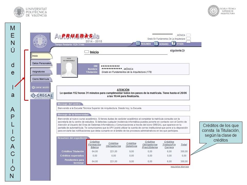Click Créditos TrabajoFin Carrera header
The height and width of the screenshot is (185, 247).
169,145
